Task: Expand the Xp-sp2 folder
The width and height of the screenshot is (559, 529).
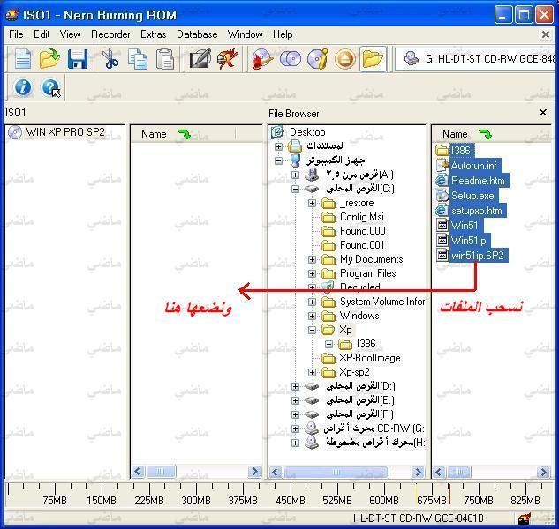Action: (312, 372)
